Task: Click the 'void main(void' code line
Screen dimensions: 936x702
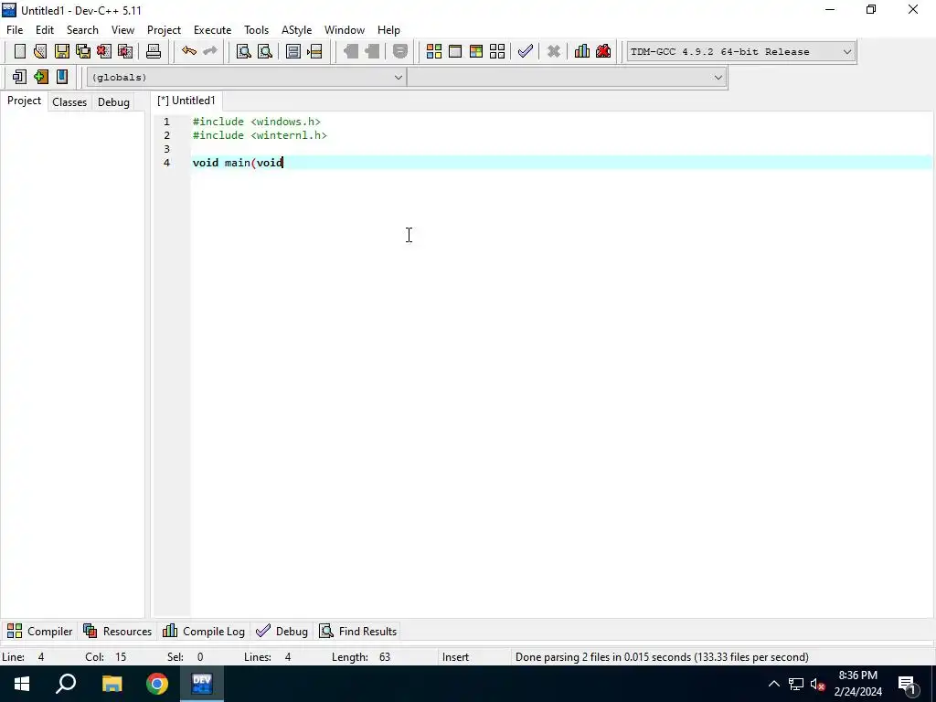Action: 238,163
